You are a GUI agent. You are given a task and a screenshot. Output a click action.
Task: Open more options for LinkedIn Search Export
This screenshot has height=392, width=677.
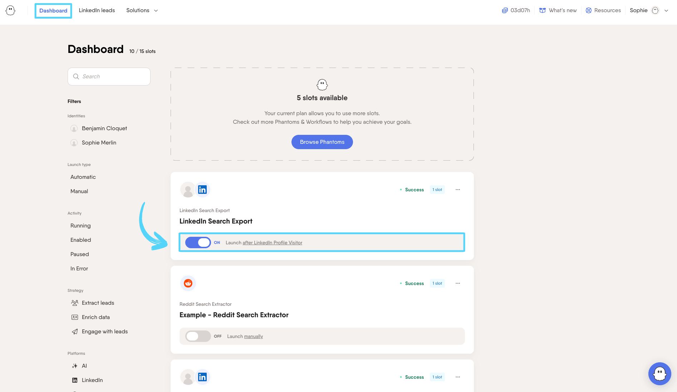458,190
